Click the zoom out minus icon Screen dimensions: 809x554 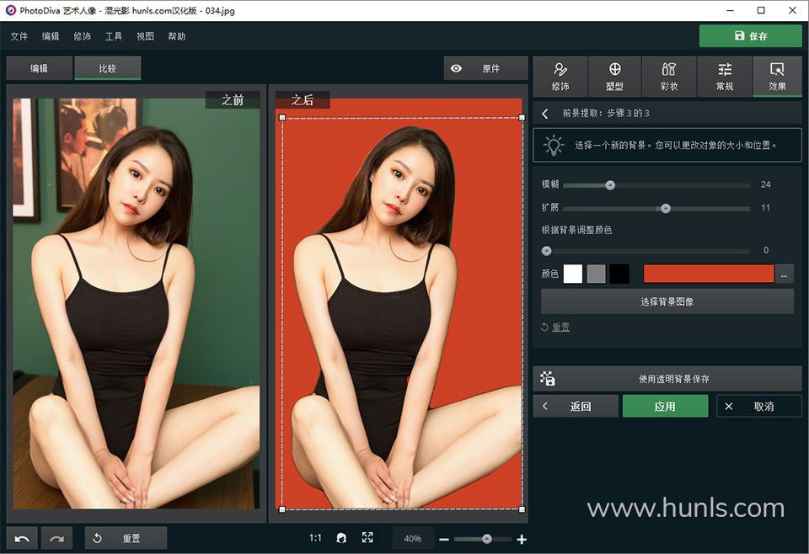pos(444,539)
